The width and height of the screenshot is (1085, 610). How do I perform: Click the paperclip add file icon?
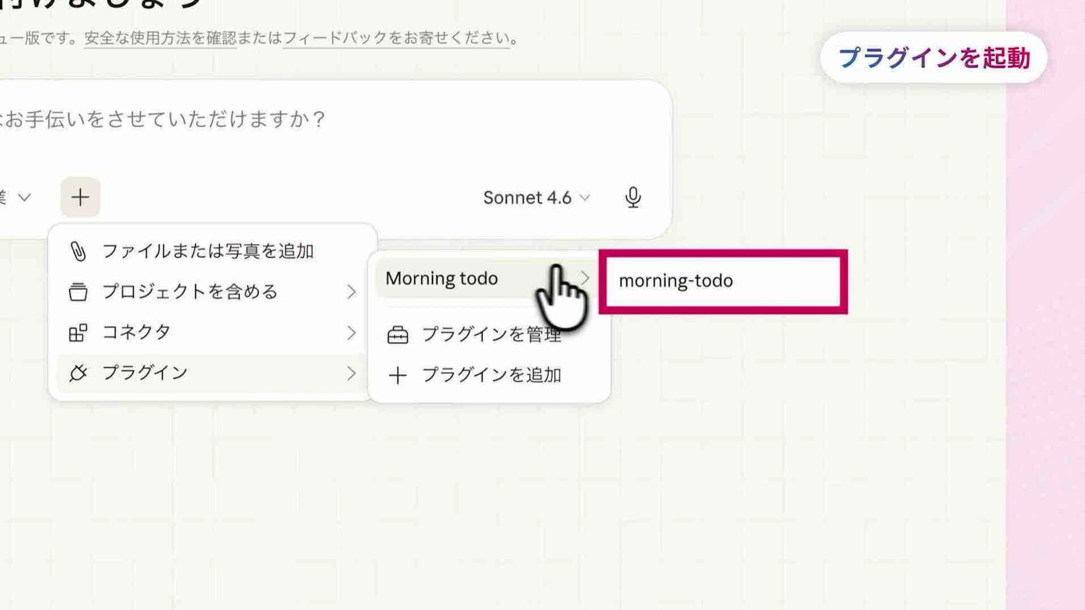78,251
